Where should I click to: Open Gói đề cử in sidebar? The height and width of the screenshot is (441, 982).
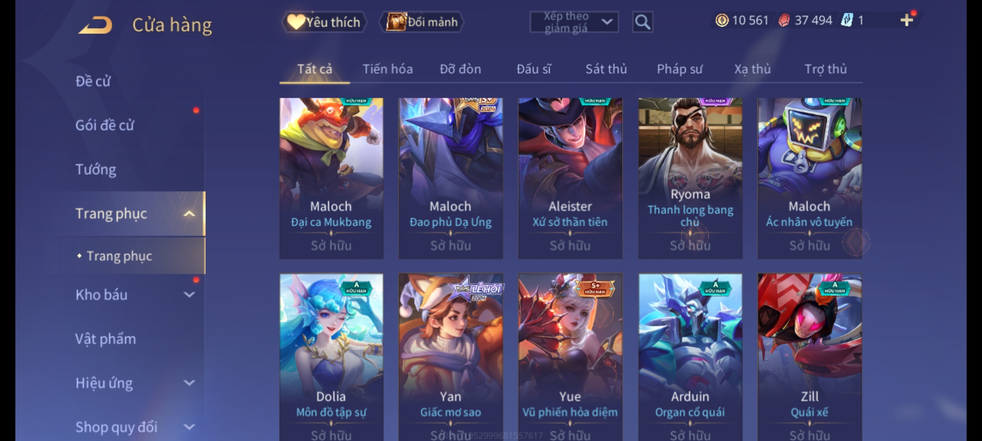point(105,125)
